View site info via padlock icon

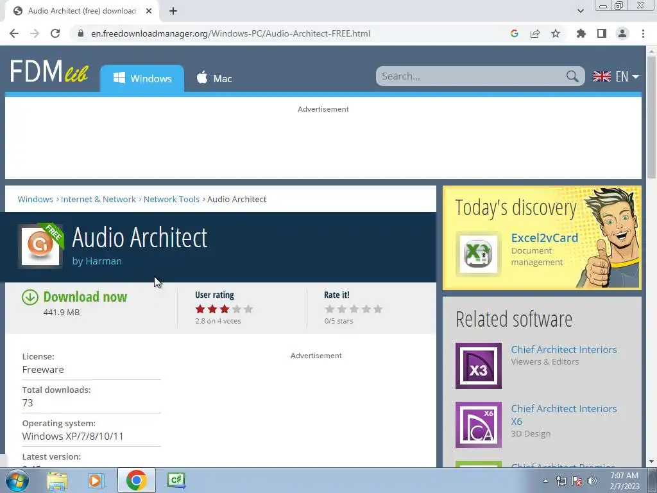(x=81, y=33)
